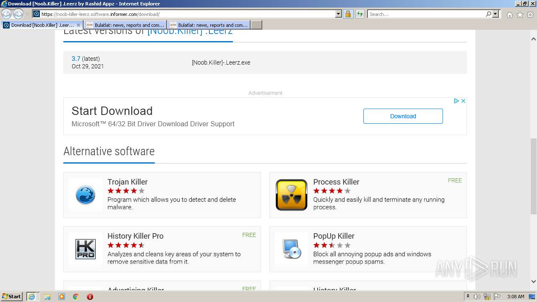This screenshot has width=537, height=302.
Task: Close the advertisement with X icon
Action: point(463,101)
